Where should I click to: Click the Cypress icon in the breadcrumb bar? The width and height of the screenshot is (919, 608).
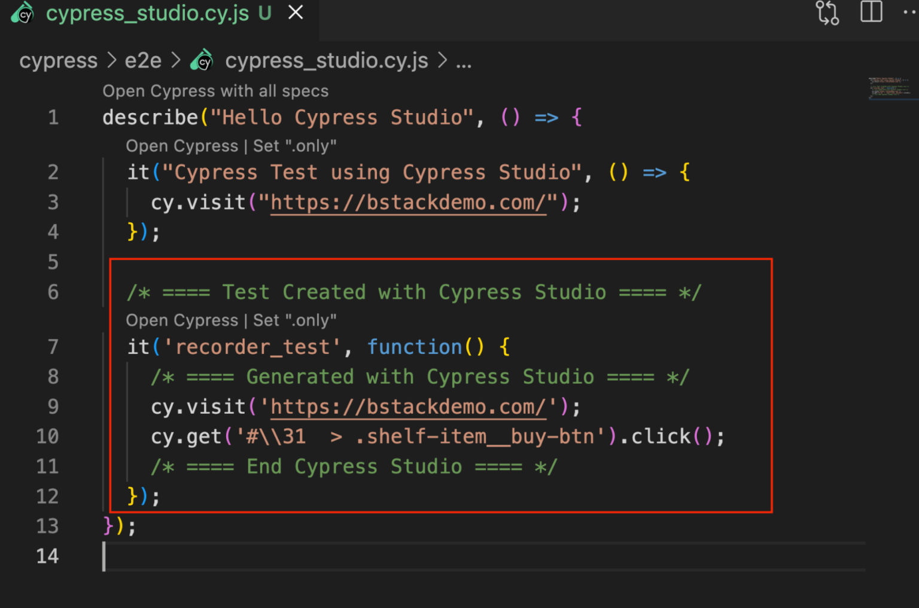click(202, 59)
